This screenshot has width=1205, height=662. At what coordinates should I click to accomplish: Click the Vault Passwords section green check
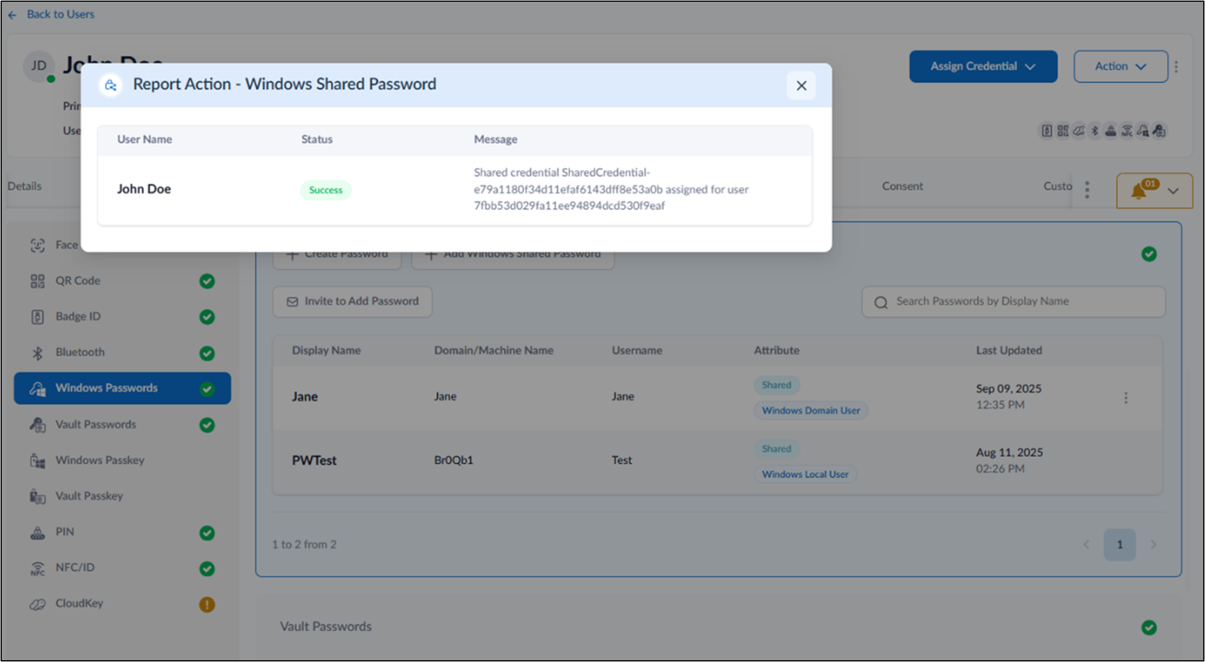pos(1149,628)
